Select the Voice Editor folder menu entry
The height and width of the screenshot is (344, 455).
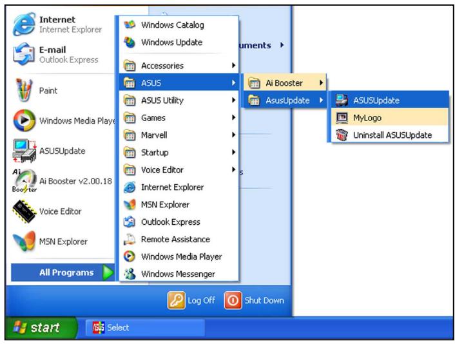click(x=179, y=169)
